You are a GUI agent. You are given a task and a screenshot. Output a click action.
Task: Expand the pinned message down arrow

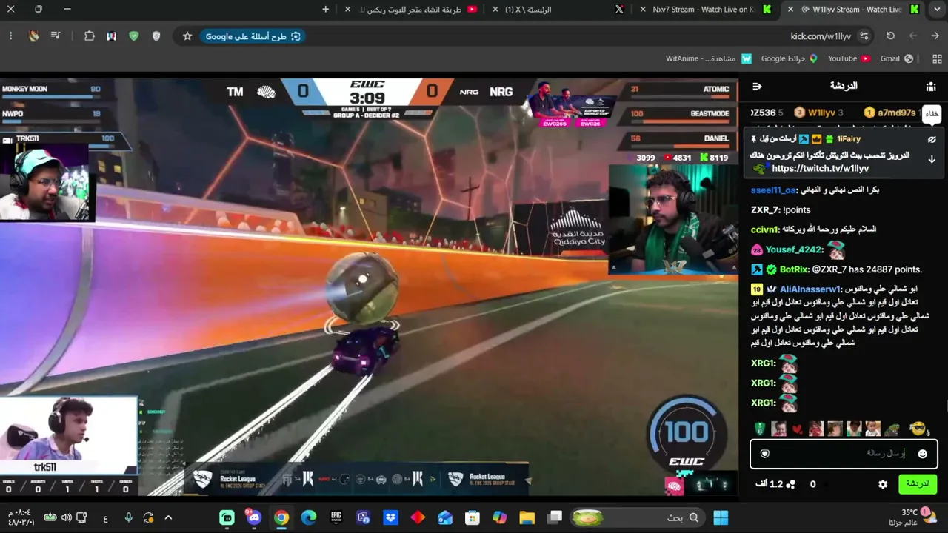click(x=932, y=159)
